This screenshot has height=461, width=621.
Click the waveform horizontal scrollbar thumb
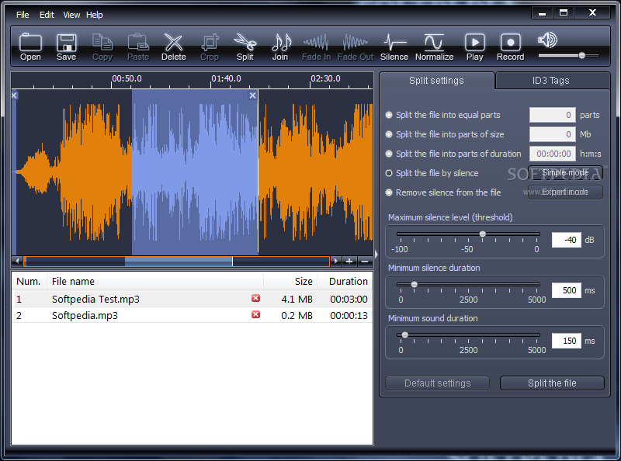tap(177, 261)
